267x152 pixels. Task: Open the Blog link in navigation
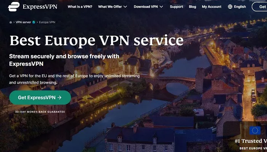(192, 6)
